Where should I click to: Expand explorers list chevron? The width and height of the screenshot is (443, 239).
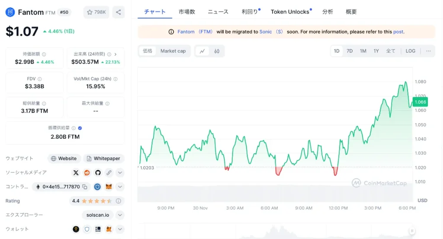coord(120,215)
